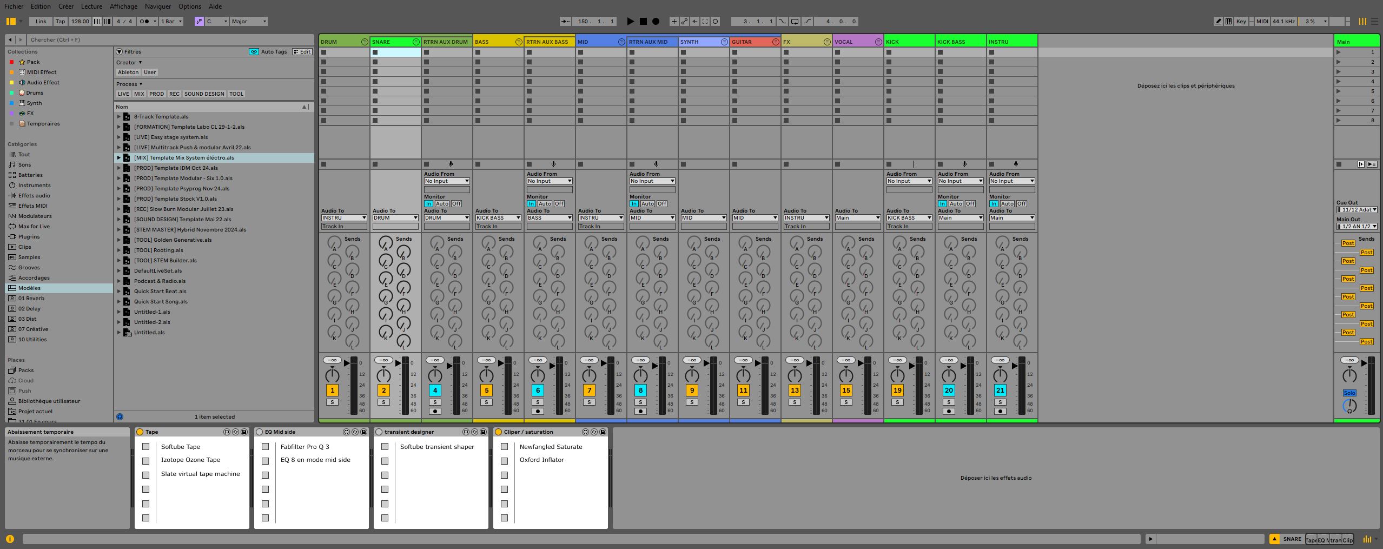Enable the computer MIDI keyboard icon

(x=1229, y=22)
